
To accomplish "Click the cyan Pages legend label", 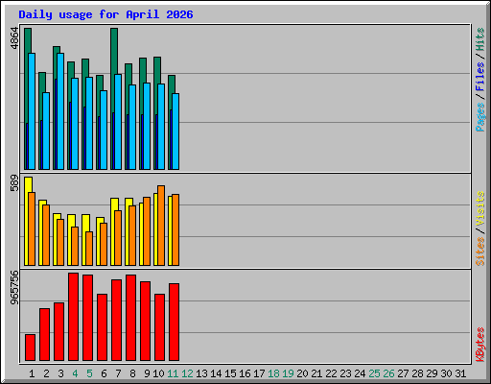I will (480, 117).
